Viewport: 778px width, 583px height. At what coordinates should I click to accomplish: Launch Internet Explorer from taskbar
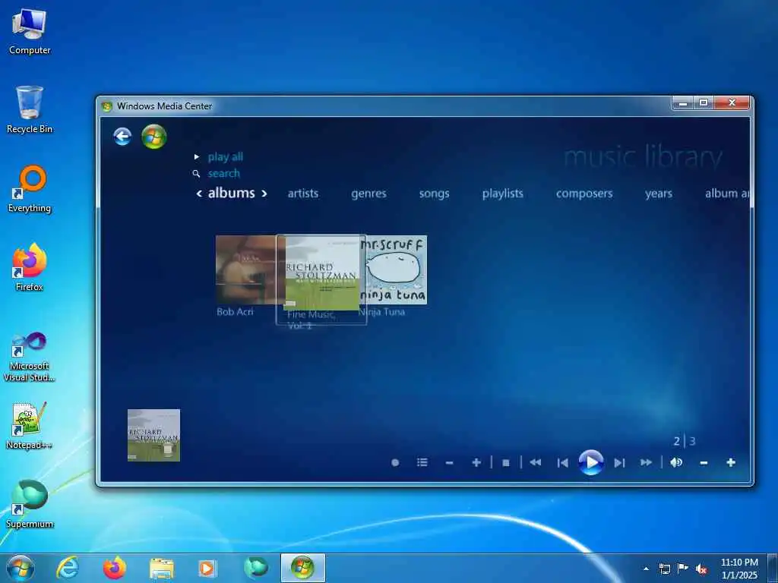point(68,568)
